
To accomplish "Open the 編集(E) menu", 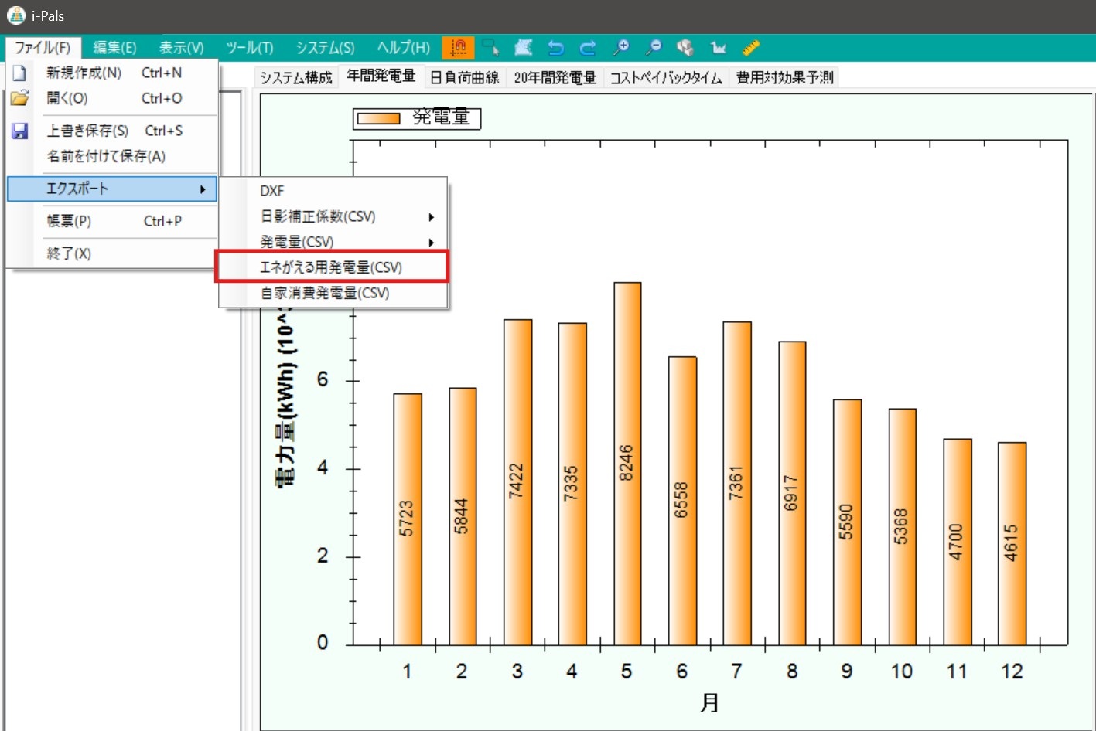I will click(x=114, y=48).
